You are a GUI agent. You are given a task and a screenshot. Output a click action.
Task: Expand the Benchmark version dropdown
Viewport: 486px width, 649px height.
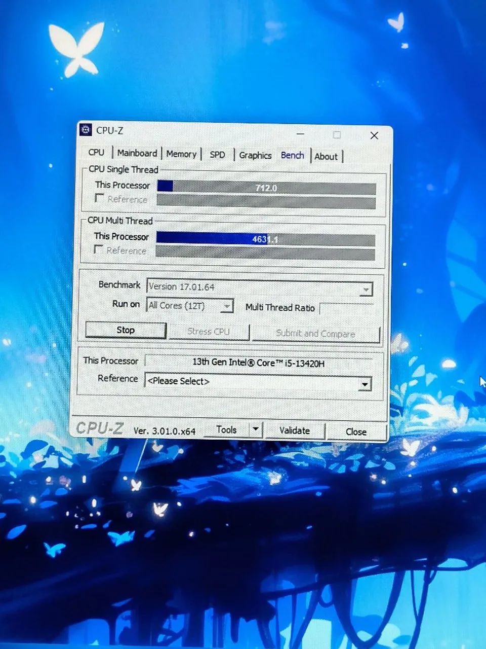coord(366,290)
